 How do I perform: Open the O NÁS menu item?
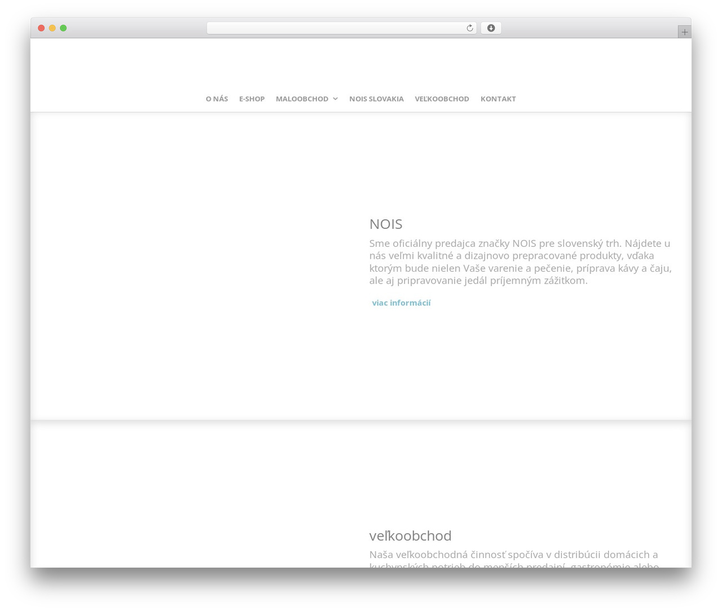pyautogui.click(x=217, y=99)
